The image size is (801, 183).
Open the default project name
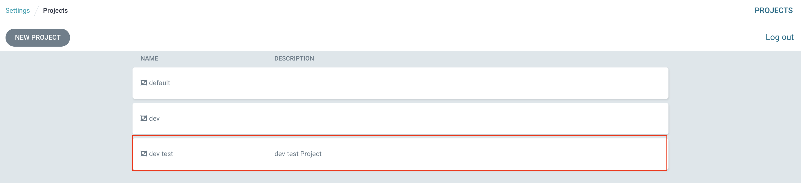pos(160,83)
